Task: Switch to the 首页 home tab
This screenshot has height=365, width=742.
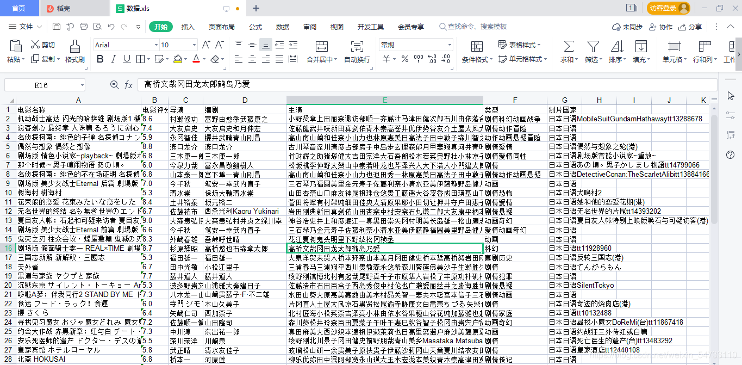Action: (x=19, y=8)
